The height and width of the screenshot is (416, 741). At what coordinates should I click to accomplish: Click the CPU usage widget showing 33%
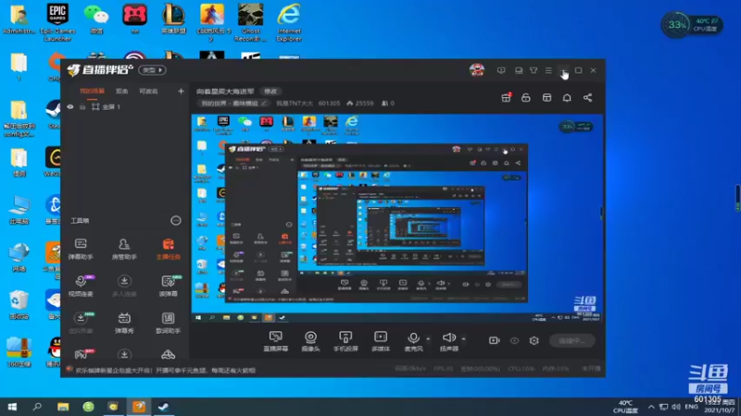pos(691,25)
